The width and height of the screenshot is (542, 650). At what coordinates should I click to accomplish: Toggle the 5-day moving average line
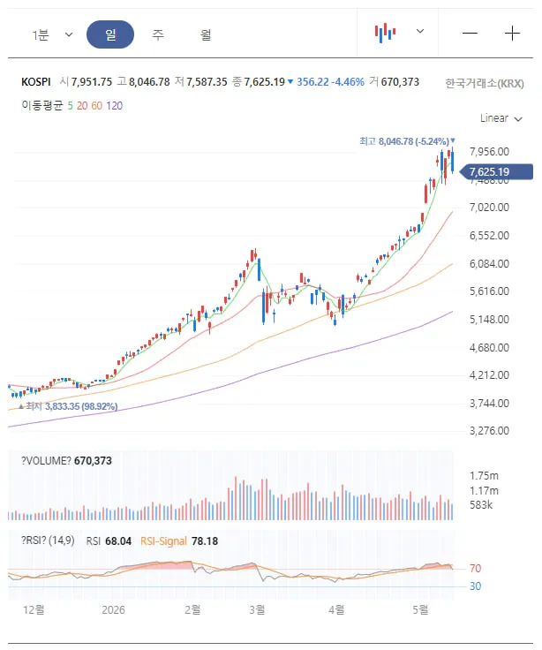click(70, 106)
